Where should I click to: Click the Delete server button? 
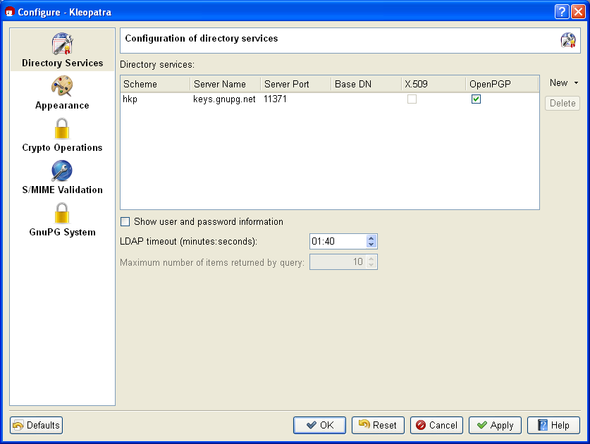coord(563,103)
